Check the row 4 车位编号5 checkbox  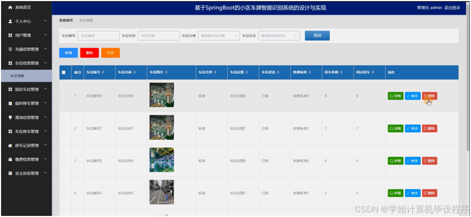click(64, 193)
